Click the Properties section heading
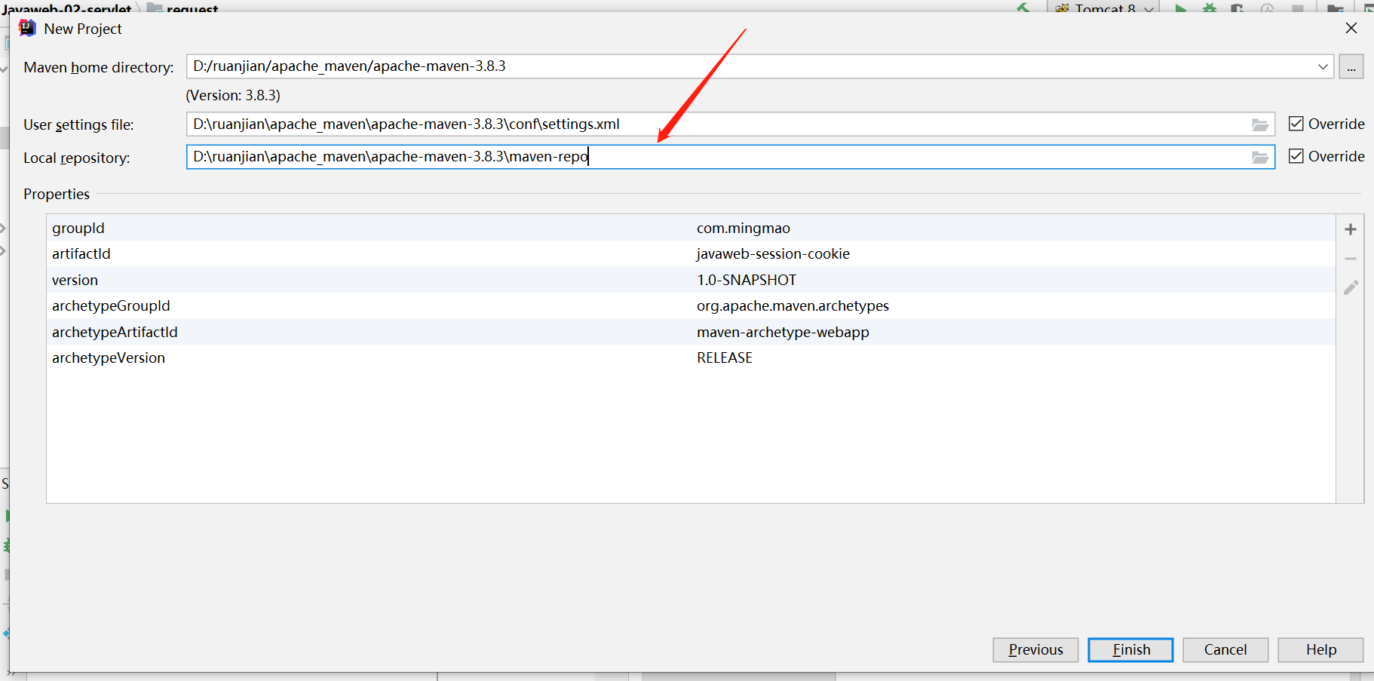The width and height of the screenshot is (1374, 681). [x=57, y=194]
